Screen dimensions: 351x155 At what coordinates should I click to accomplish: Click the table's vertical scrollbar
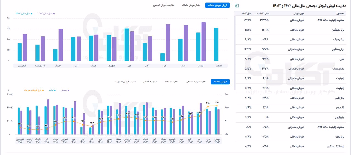(x=235, y=53)
